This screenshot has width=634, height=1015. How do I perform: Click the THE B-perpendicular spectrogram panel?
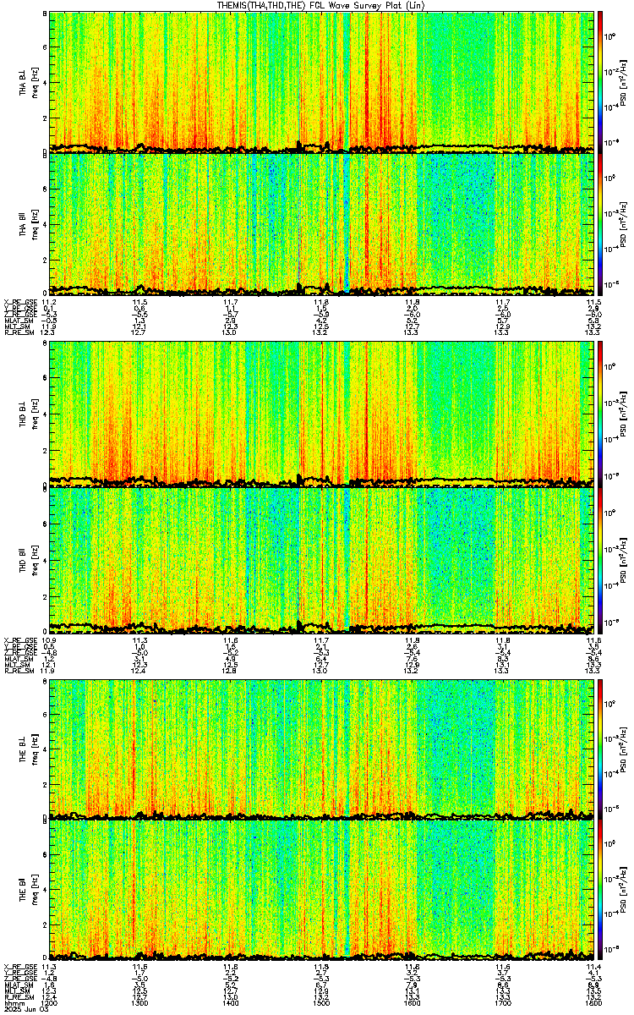pos(321,749)
